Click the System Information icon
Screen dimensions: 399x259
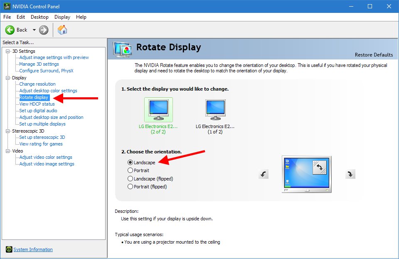click(x=9, y=249)
